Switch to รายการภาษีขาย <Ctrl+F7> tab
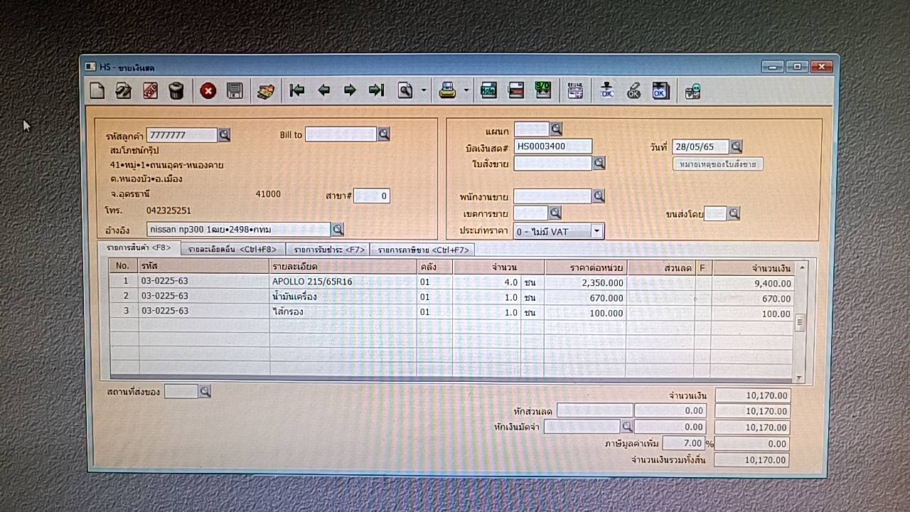The height and width of the screenshot is (512, 910). tap(423, 250)
